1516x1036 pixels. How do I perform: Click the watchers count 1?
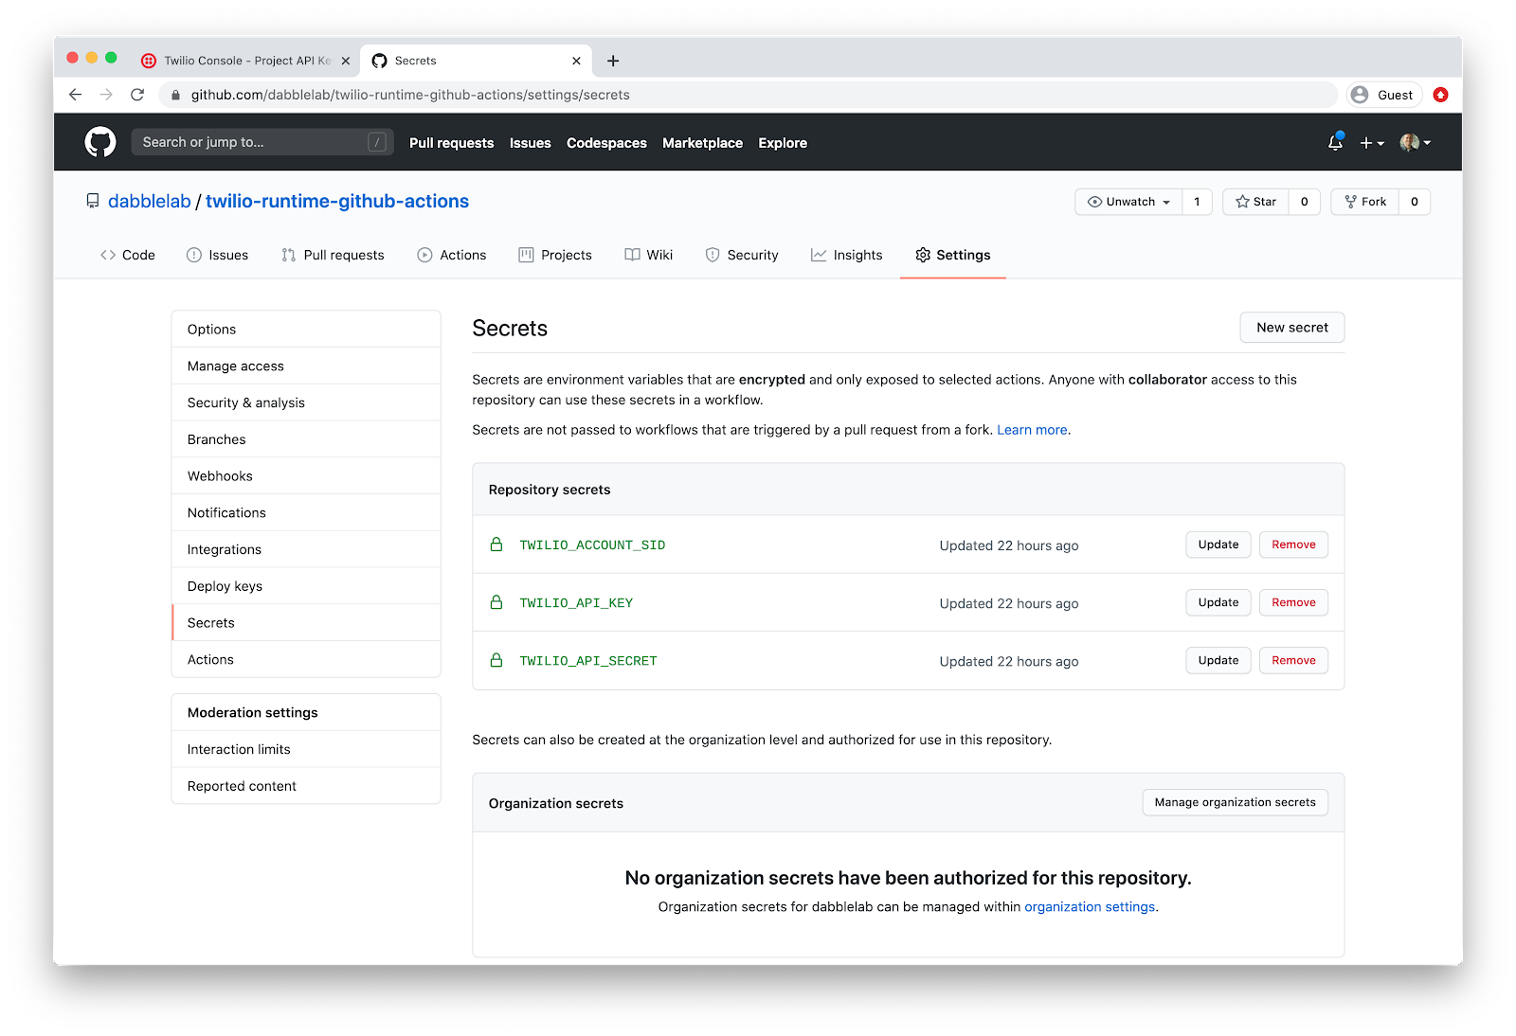[x=1197, y=202]
